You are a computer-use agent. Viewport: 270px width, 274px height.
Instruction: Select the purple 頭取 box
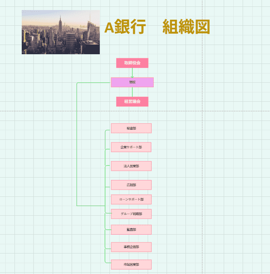pos(132,82)
